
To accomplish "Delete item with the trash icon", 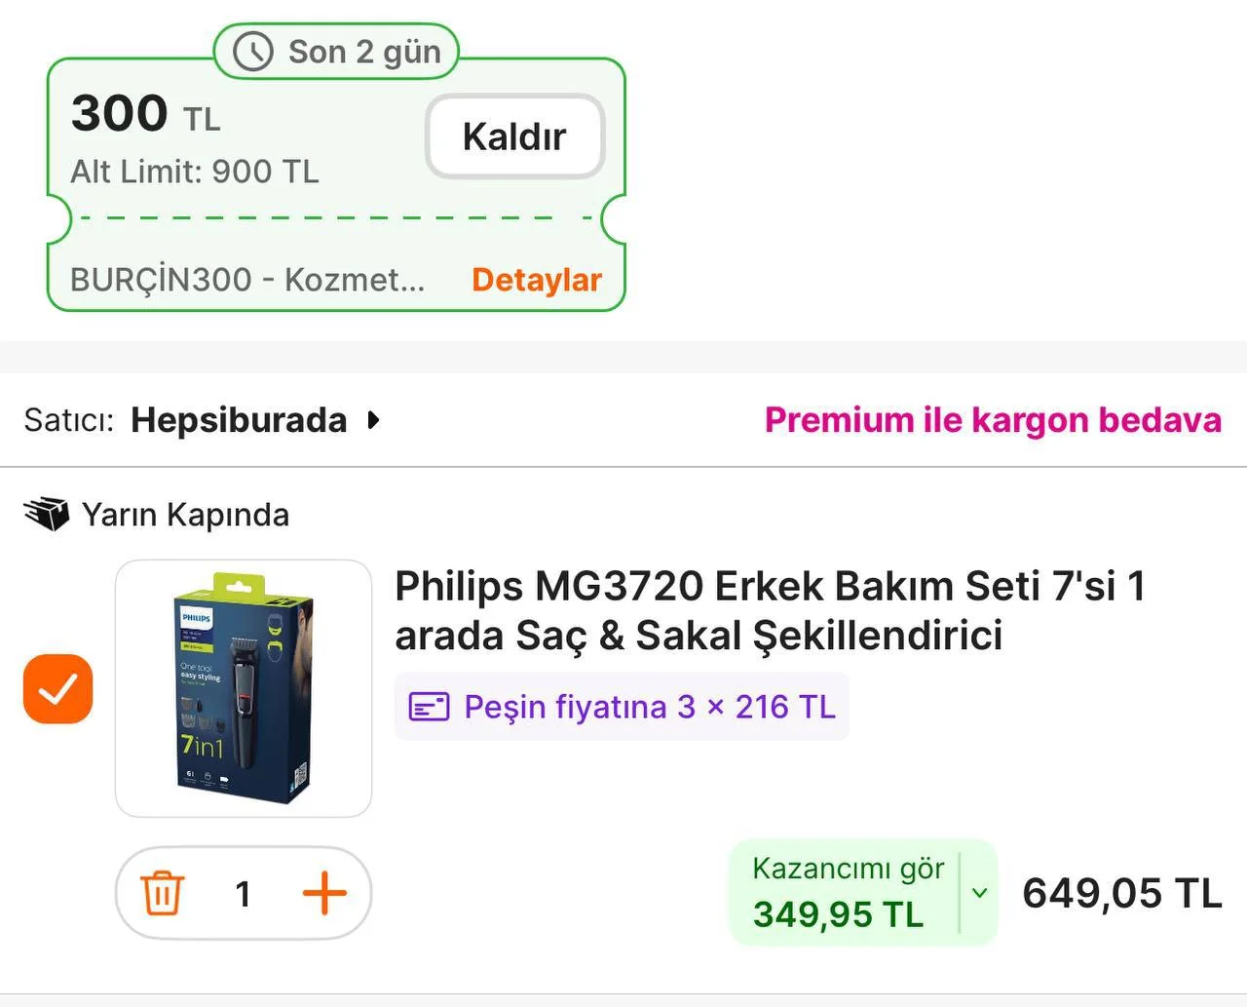I will coord(162,893).
